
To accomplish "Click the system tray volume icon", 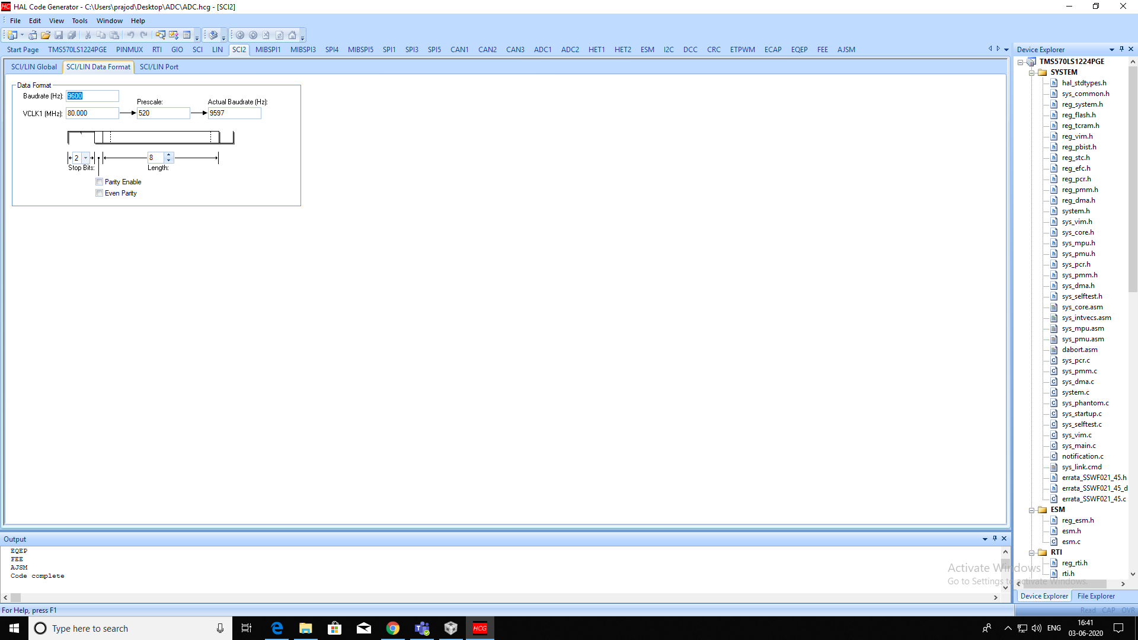I will tap(1037, 628).
